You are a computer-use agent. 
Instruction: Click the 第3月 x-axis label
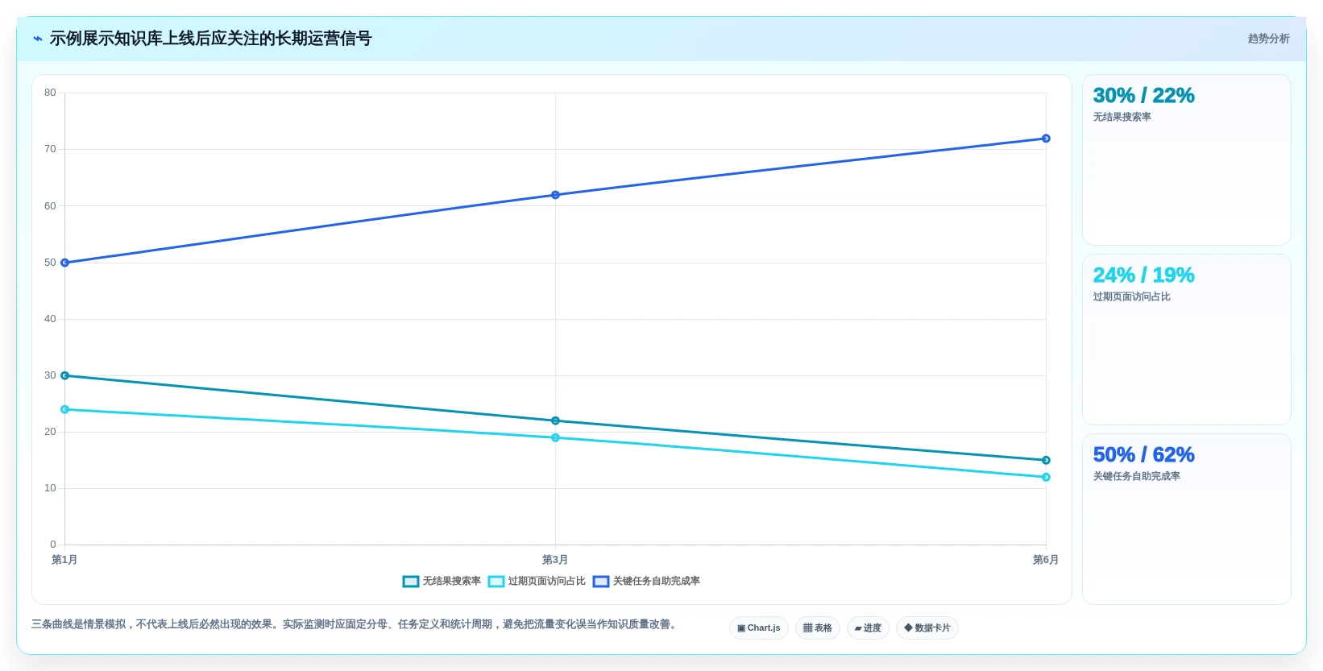(555, 560)
